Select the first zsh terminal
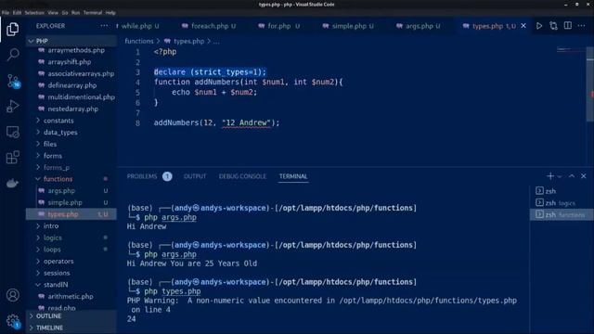The width and height of the screenshot is (594, 334). [562, 191]
